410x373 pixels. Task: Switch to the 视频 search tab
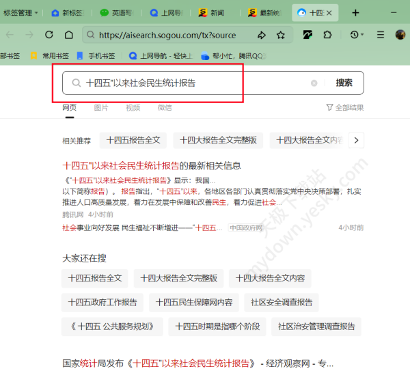point(133,107)
